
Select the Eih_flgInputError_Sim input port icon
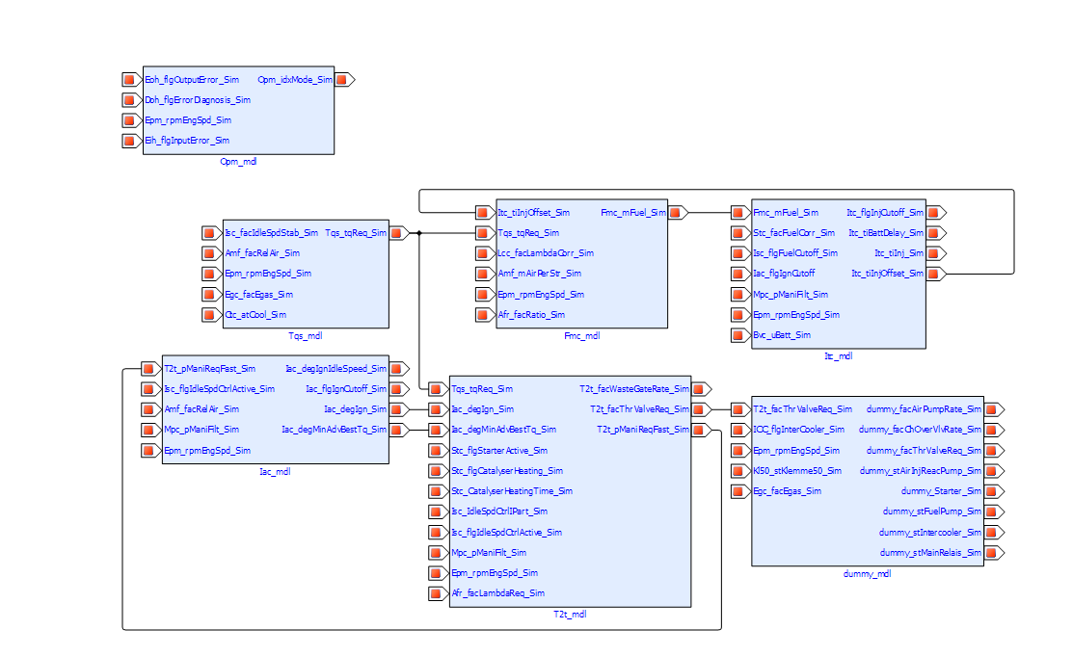pos(129,141)
